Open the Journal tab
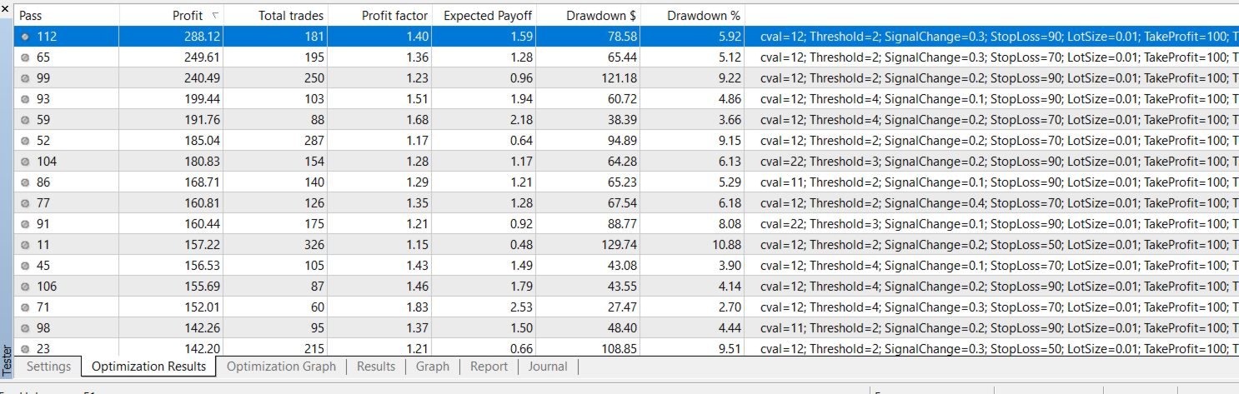 click(548, 367)
